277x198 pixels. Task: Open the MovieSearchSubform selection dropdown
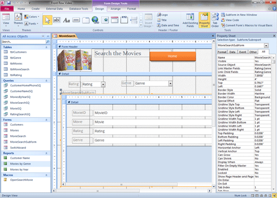coord(266,46)
